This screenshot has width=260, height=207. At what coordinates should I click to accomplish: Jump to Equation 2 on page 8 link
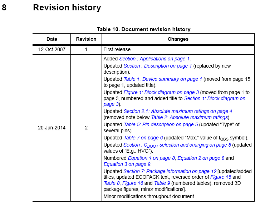pos(201,158)
